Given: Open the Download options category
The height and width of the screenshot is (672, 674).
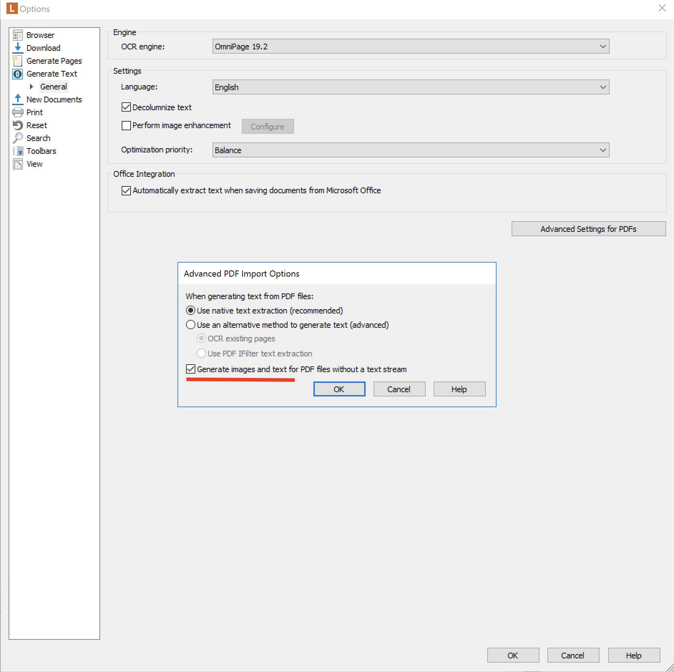Looking at the screenshot, I should click(43, 48).
